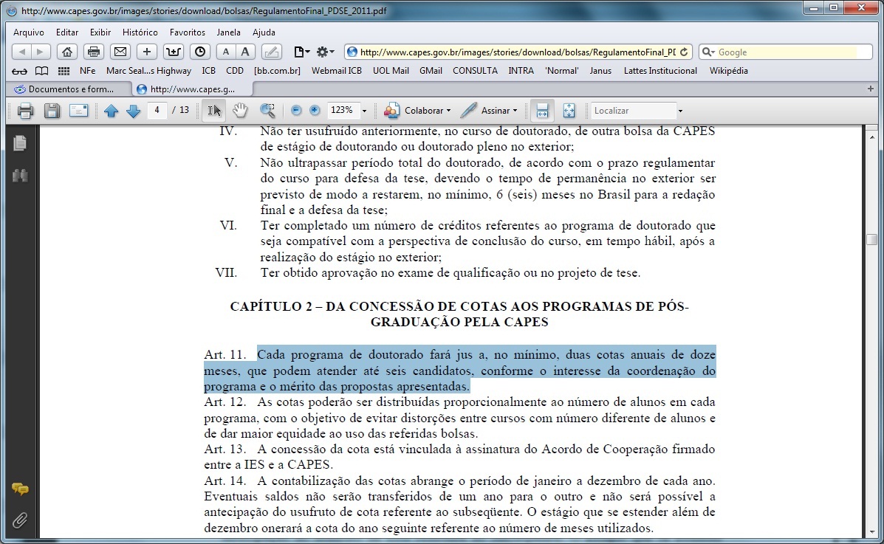Open the Pages thumbnails side panel
The width and height of the screenshot is (884, 544).
tap(20, 143)
